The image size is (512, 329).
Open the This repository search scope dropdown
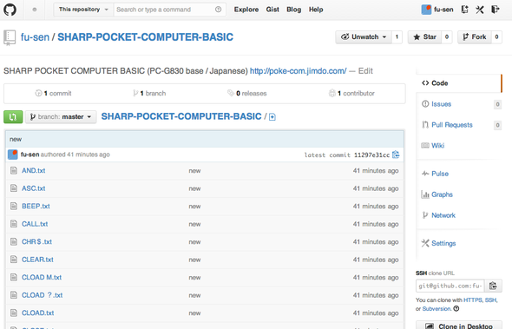click(x=83, y=10)
